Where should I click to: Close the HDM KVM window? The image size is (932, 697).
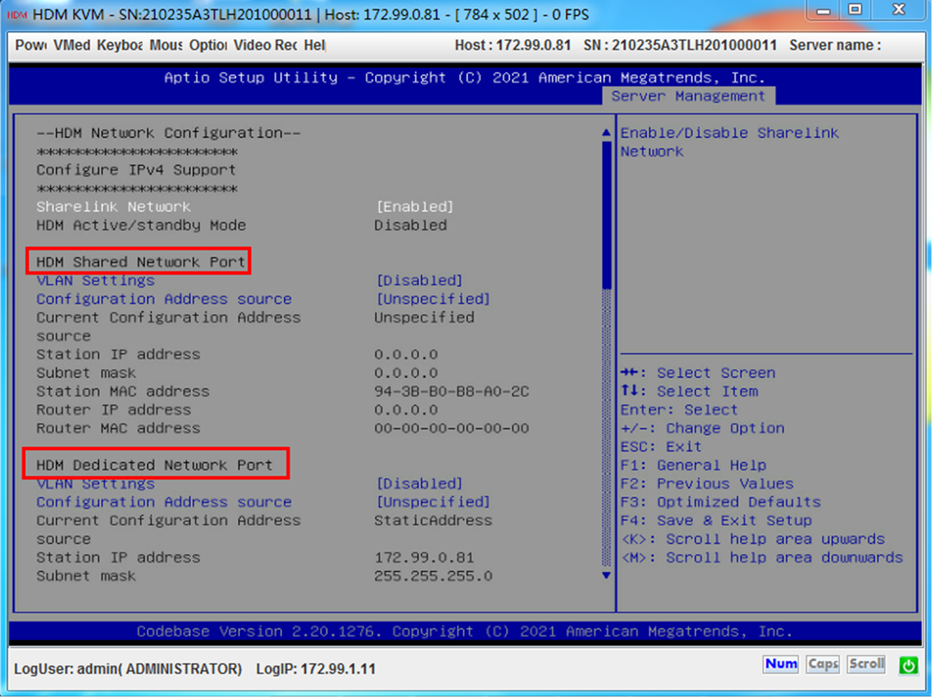click(899, 10)
